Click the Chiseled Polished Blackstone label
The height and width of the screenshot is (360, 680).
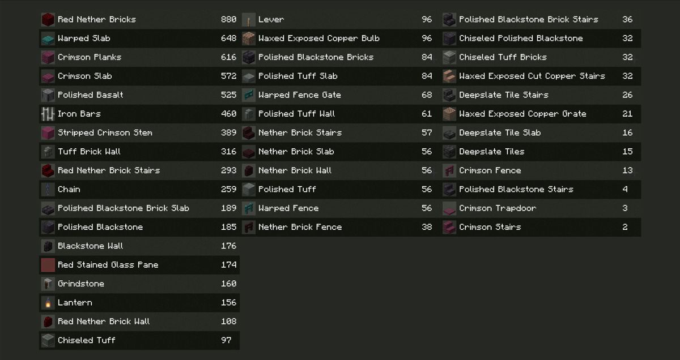pos(520,38)
